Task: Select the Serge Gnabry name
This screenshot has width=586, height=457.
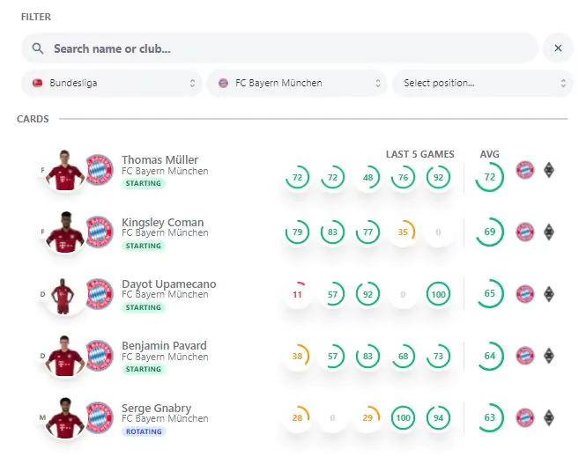Action: click(156, 408)
